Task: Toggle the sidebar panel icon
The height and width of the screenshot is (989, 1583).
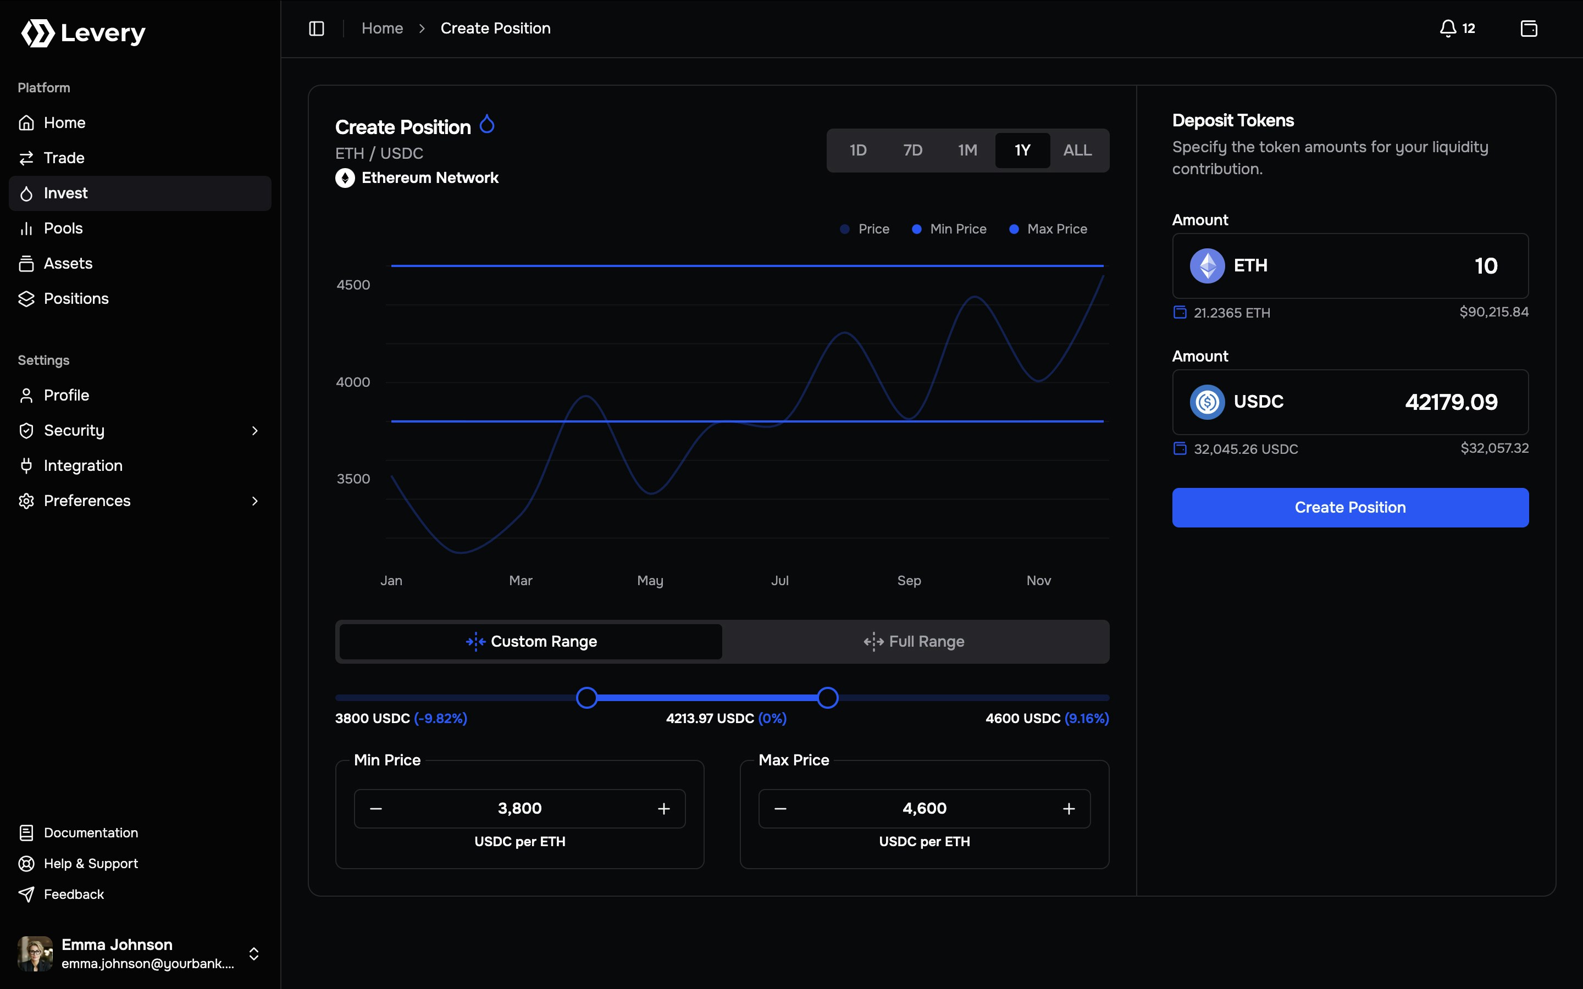Action: pyautogui.click(x=317, y=28)
